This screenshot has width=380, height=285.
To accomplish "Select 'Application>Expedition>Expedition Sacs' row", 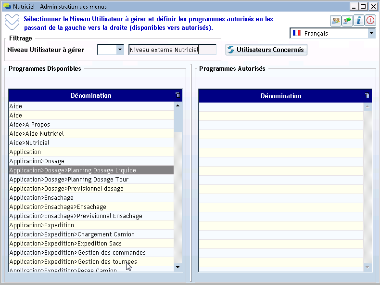I will point(91,243).
